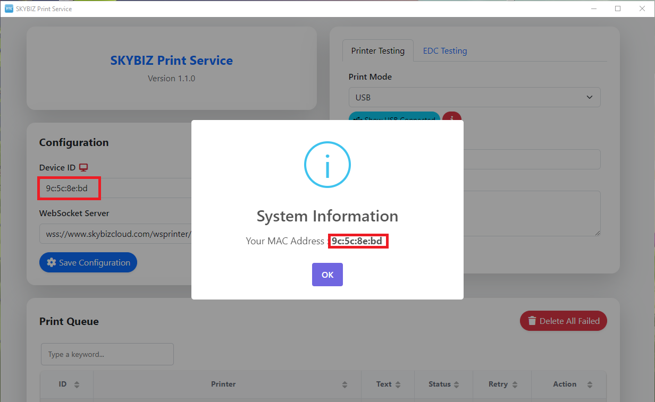Click the red info button near Show USB Connected

click(x=451, y=117)
